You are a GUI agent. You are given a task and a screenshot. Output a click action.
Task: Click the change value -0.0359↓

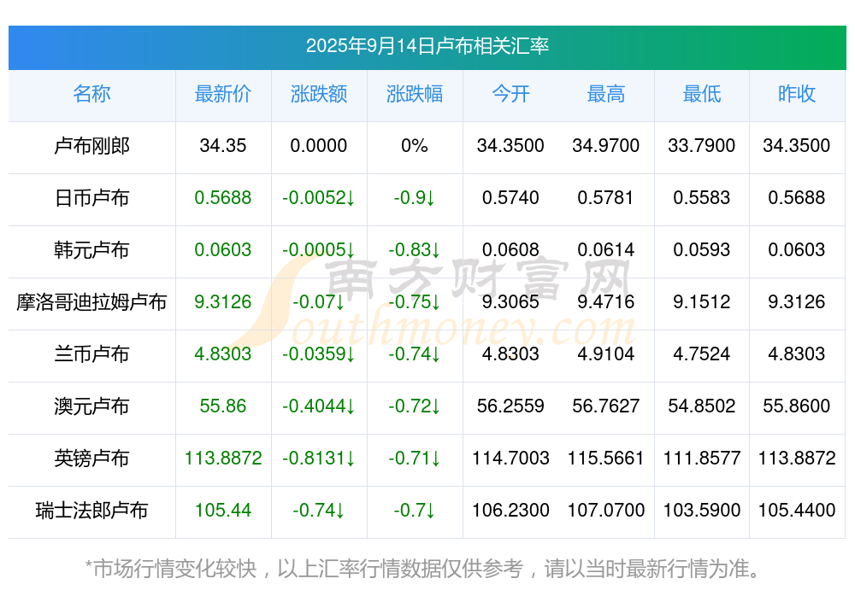click(x=318, y=354)
